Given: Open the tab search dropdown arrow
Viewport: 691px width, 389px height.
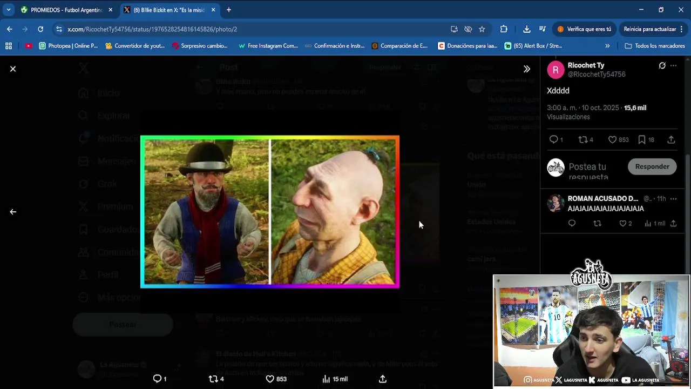Looking at the screenshot, I should [9, 10].
